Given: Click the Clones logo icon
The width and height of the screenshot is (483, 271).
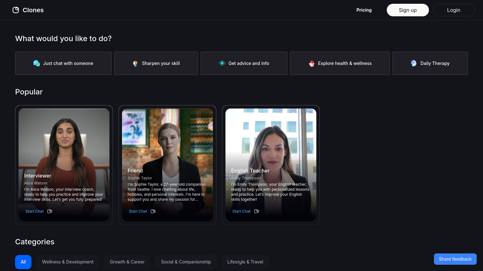Looking at the screenshot, I should coord(16,10).
